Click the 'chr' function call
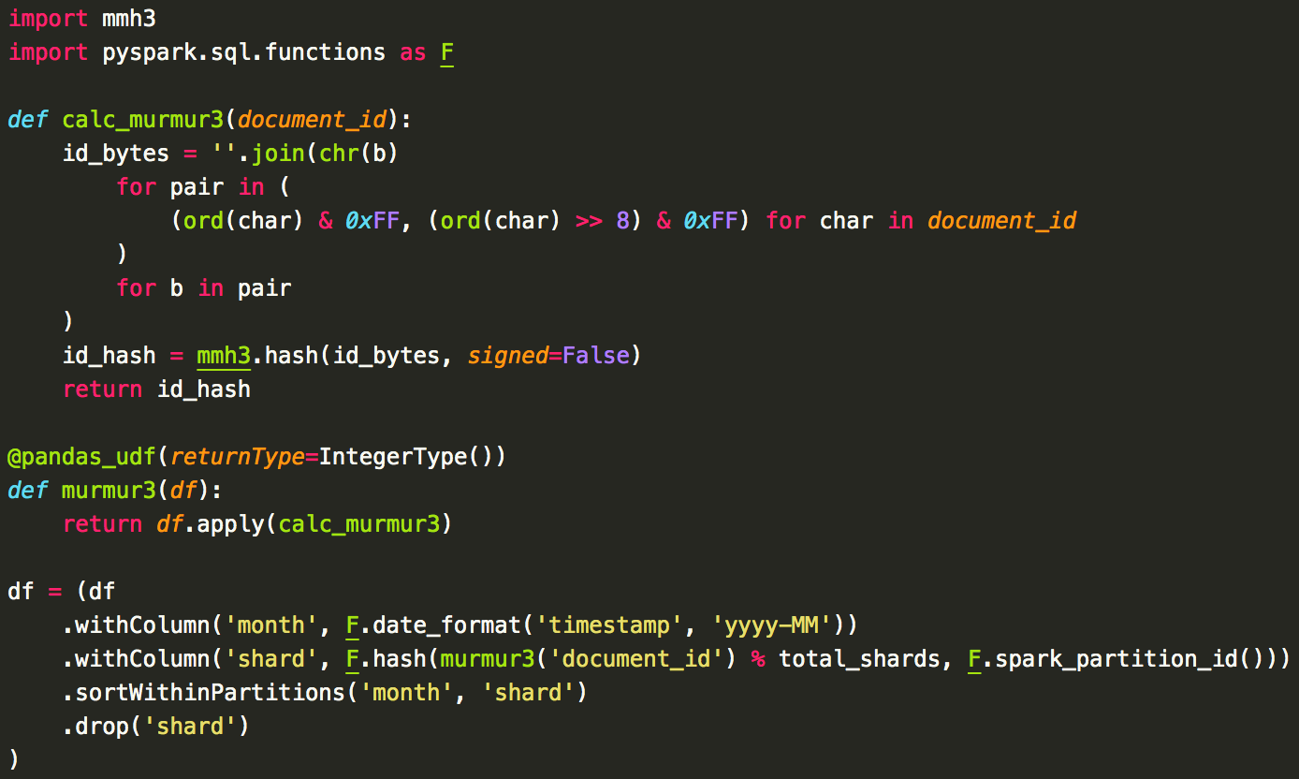The image size is (1299, 779). pos(339,154)
